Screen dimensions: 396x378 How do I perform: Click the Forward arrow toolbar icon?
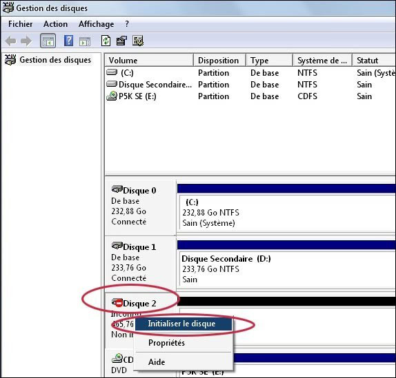pyautogui.click(x=26, y=41)
